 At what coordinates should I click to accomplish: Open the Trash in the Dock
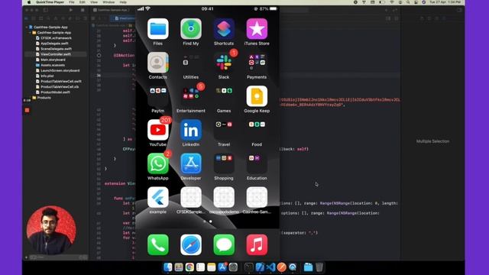[319, 267]
